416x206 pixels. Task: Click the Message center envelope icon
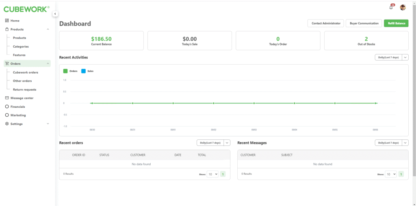7,98
